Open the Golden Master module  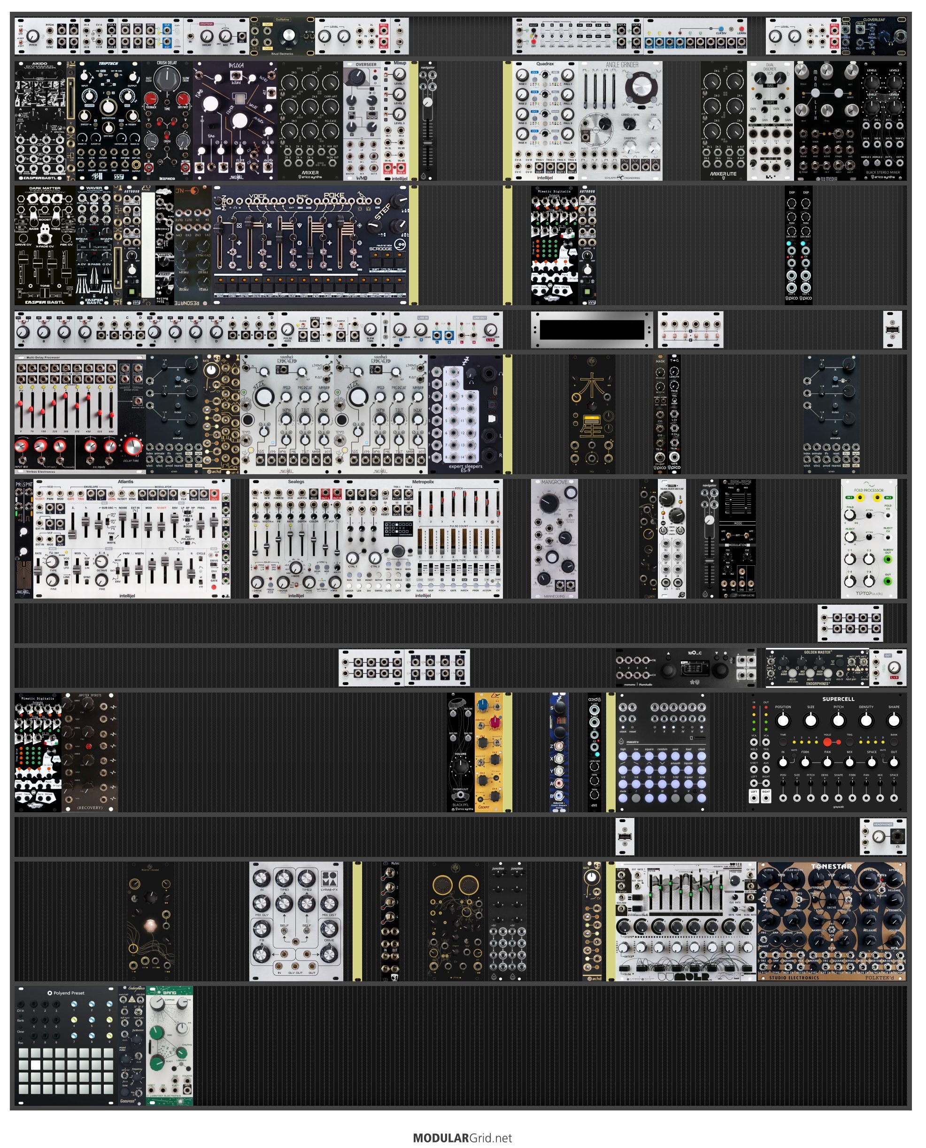[817, 668]
